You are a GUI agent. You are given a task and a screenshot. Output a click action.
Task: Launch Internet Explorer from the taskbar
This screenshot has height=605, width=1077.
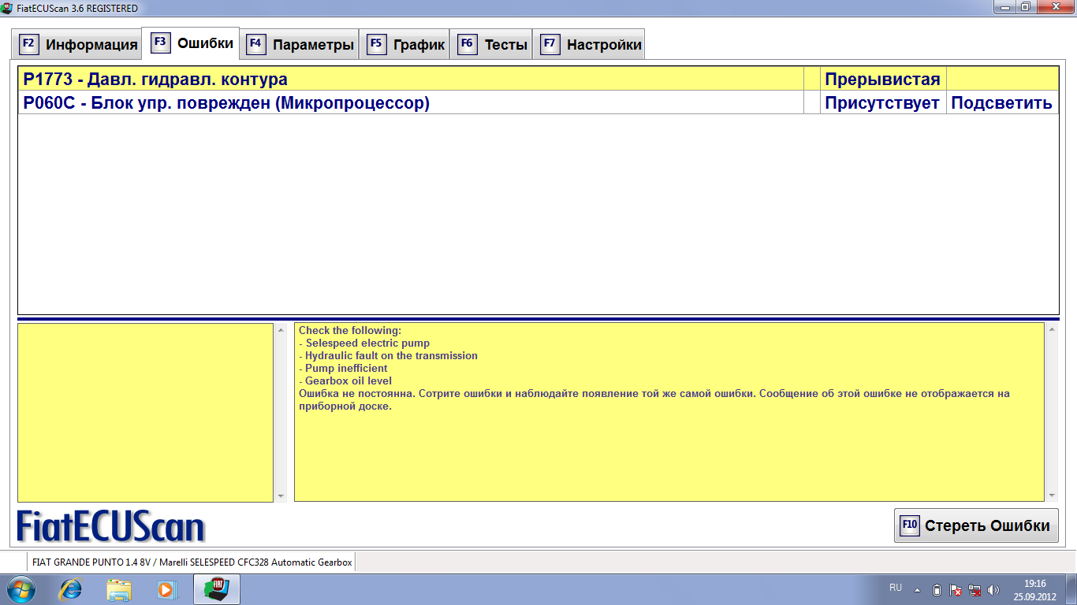(72, 589)
